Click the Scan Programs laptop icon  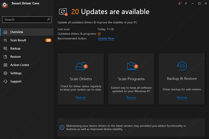[x=132, y=66]
